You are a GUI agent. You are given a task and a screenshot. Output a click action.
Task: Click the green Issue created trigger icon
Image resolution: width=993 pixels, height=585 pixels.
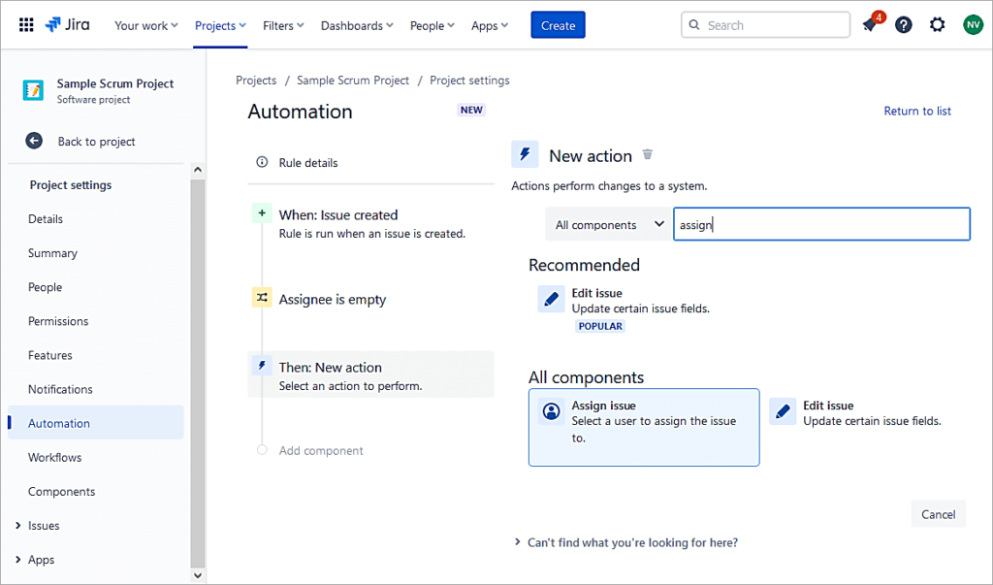(263, 213)
